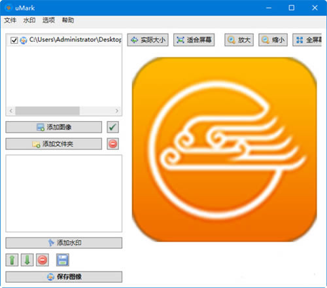Image resolution: width=327 pixels, height=288 pixels.
Task: Click the 添加文件夹 button
Action: pos(54,144)
